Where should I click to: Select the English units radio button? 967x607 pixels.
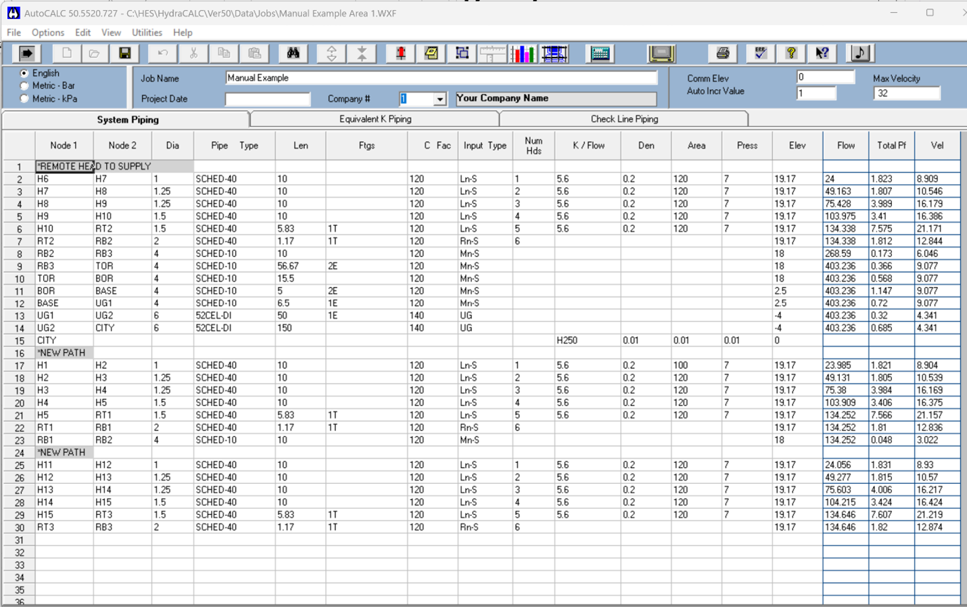point(22,73)
